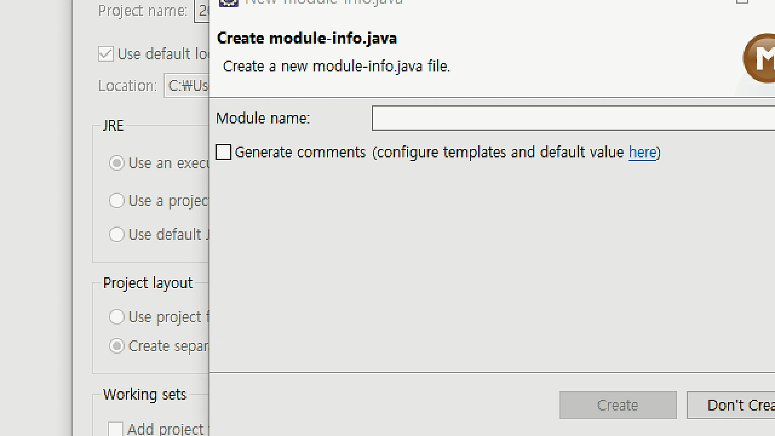Focus the Module name text field
Image resolution: width=775 pixels, height=436 pixels.
(x=573, y=118)
